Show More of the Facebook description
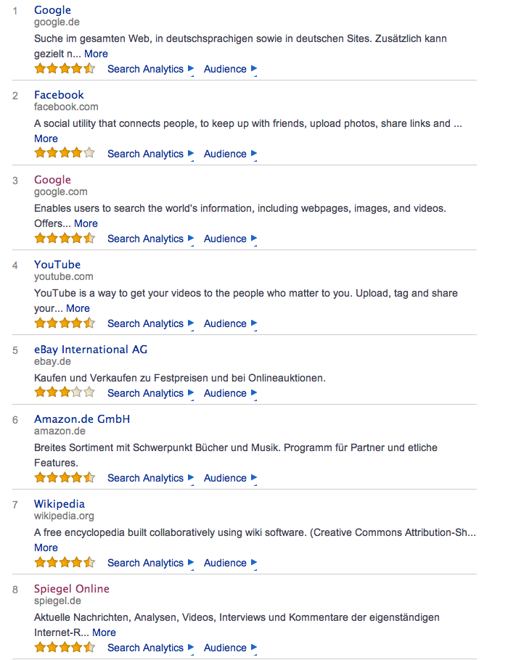 pos(46,139)
